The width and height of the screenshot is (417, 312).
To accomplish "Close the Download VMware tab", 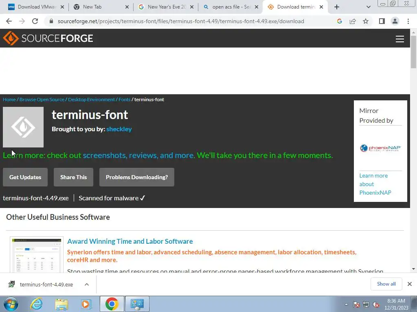I will [62, 7].
